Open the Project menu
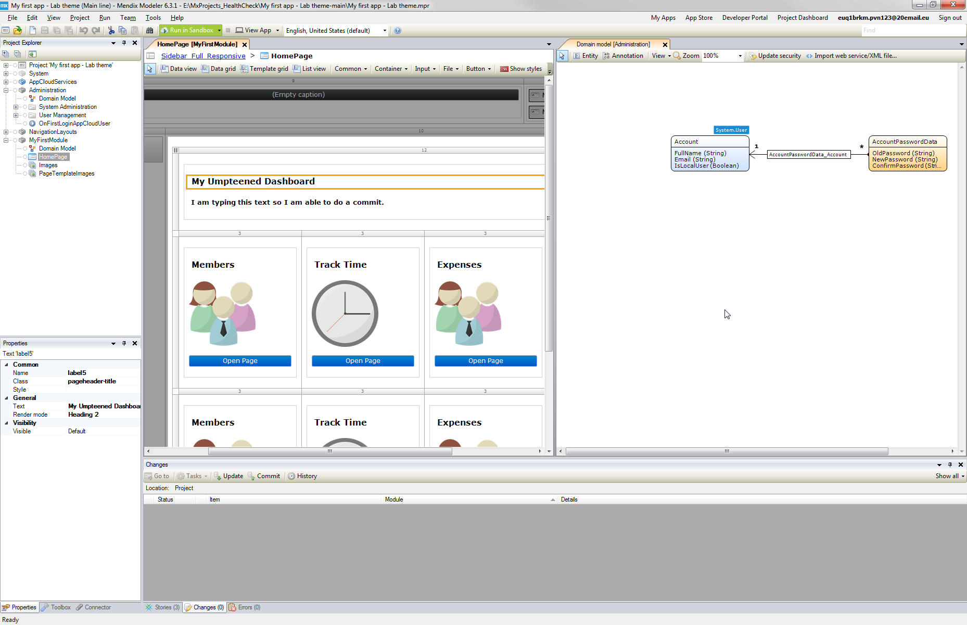This screenshot has width=967, height=625. pos(80,18)
